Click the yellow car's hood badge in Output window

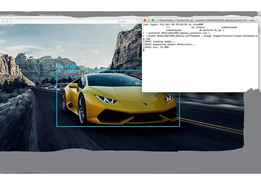pos(145,104)
